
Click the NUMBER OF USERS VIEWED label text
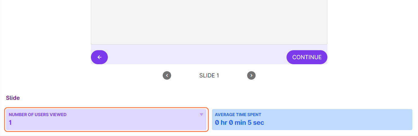38,114
